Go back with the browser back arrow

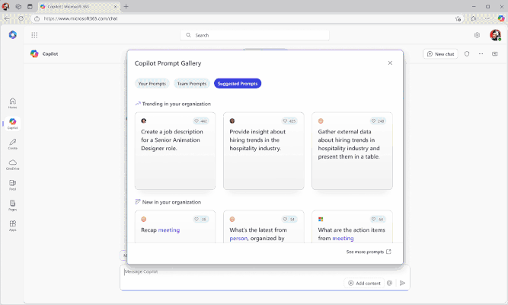[x=7, y=18]
